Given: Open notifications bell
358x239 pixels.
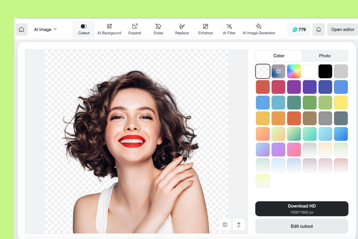Looking at the screenshot, I should [x=319, y=30].
